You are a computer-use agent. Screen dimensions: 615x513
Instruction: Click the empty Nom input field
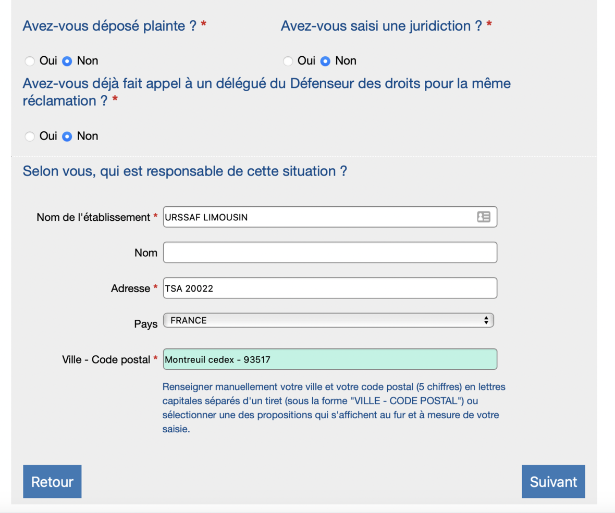330,253
